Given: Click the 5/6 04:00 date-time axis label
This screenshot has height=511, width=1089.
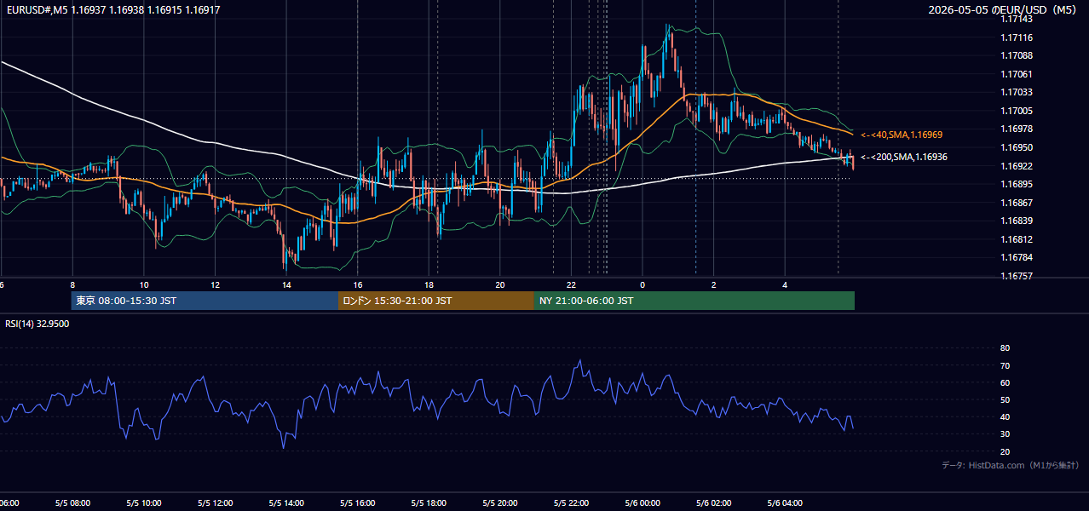Looking at the screenshot, I should tap(786, 503).
